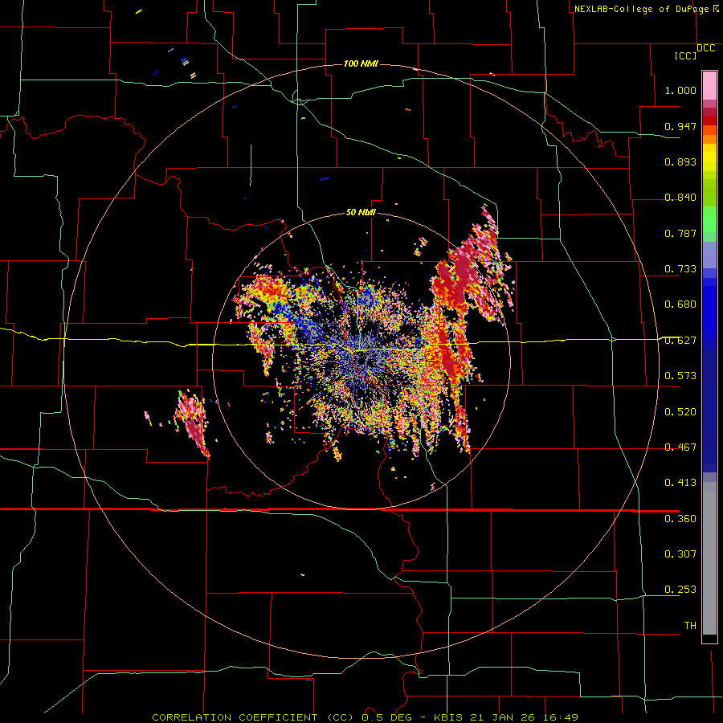723x723 pixels.
Task: Click the 0.467 legend value
Action: tap(680, 447)
